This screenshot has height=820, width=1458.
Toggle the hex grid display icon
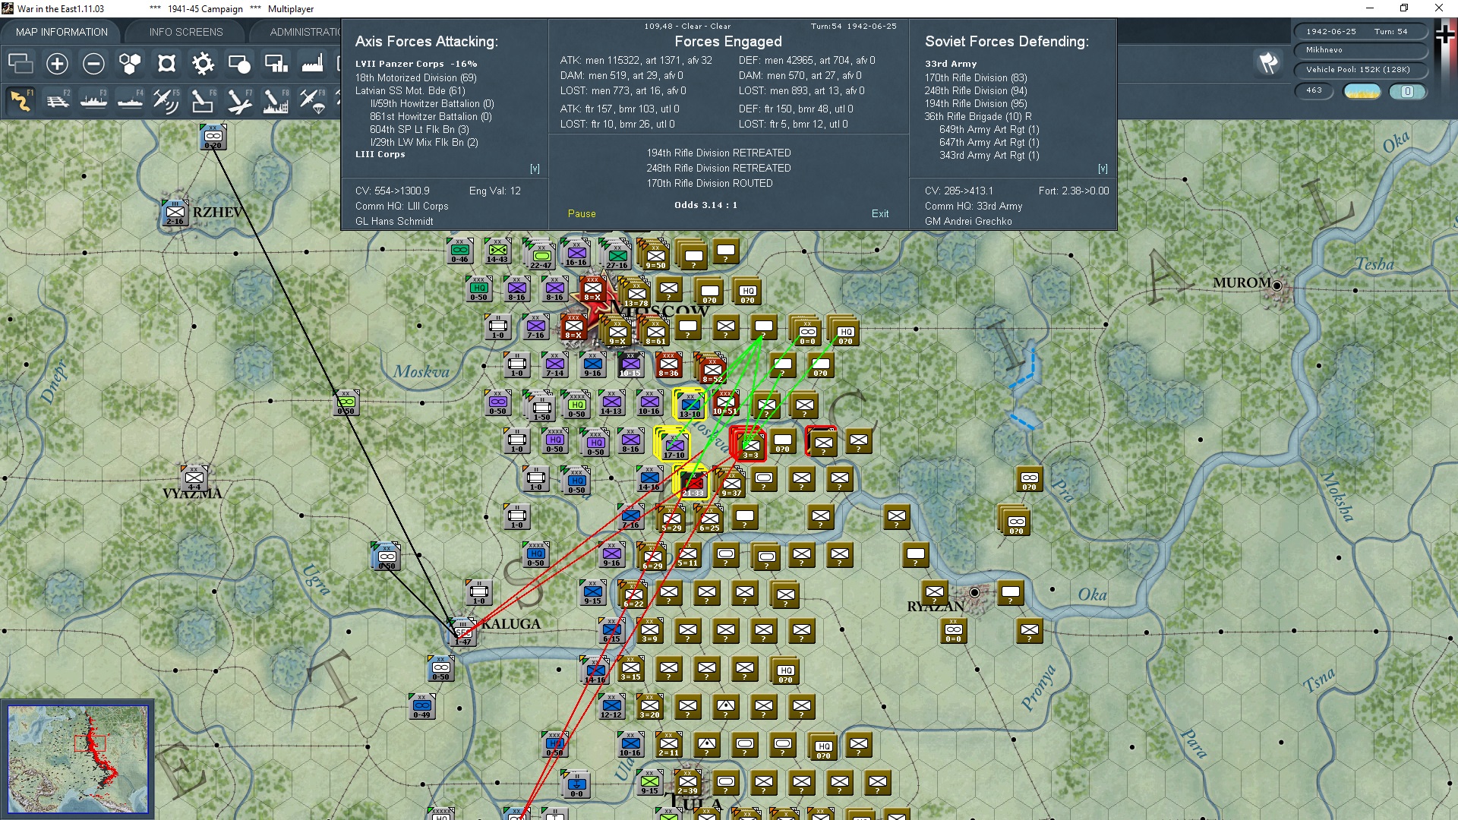pos(130,64)
